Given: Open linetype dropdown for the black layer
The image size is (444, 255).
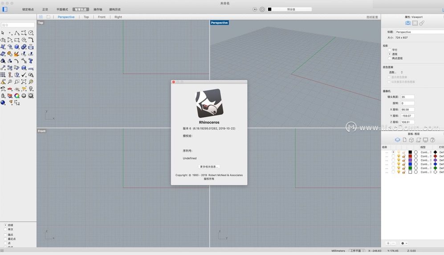Looking at the screenshot, I should [426, 152].
